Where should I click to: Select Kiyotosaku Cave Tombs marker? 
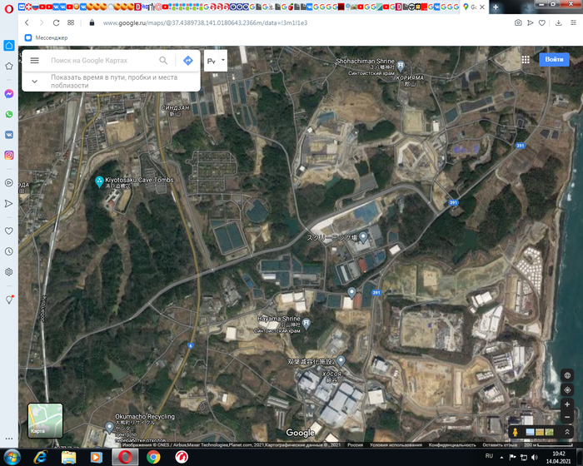(99, 181)
